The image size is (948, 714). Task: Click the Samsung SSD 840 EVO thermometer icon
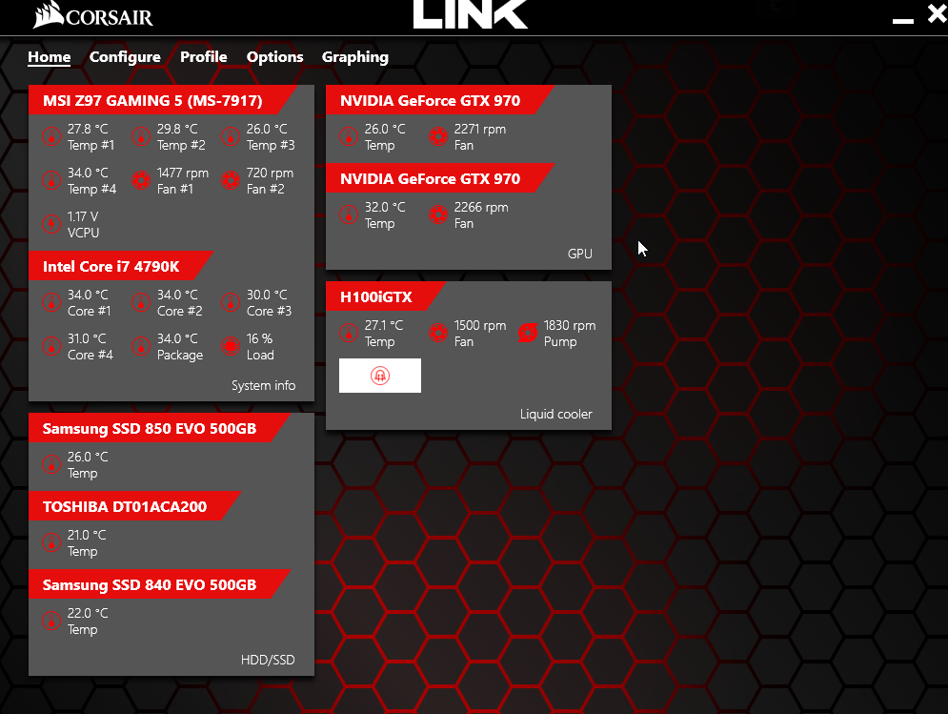click(51, 621)
